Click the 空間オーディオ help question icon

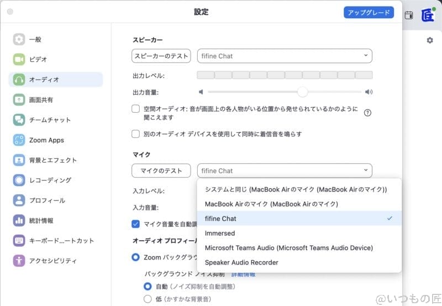point(367,113)
